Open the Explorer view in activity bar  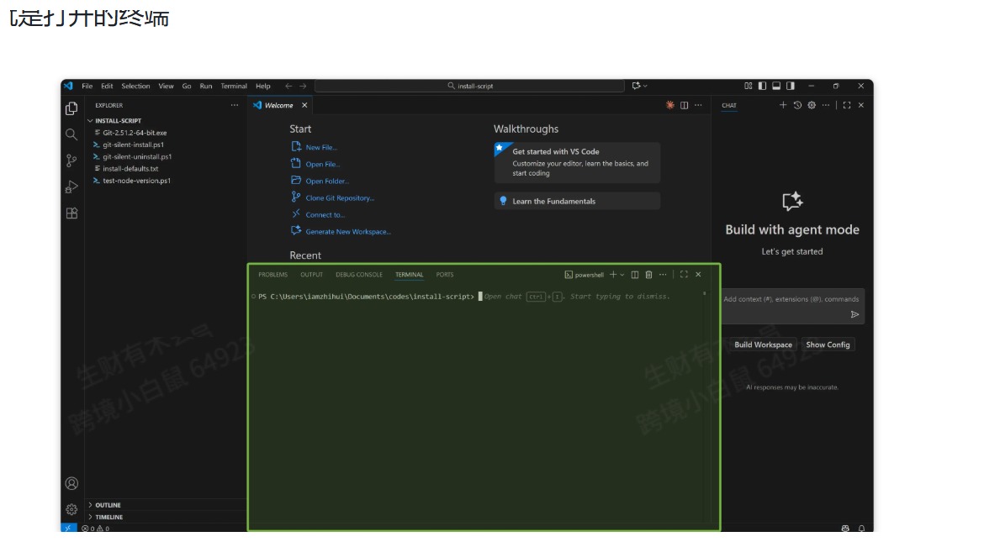pos(71,108)
